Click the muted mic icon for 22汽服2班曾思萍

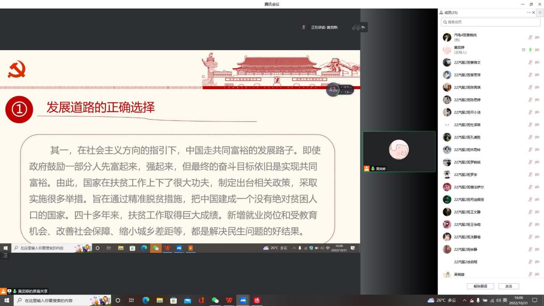click(530, 75)
